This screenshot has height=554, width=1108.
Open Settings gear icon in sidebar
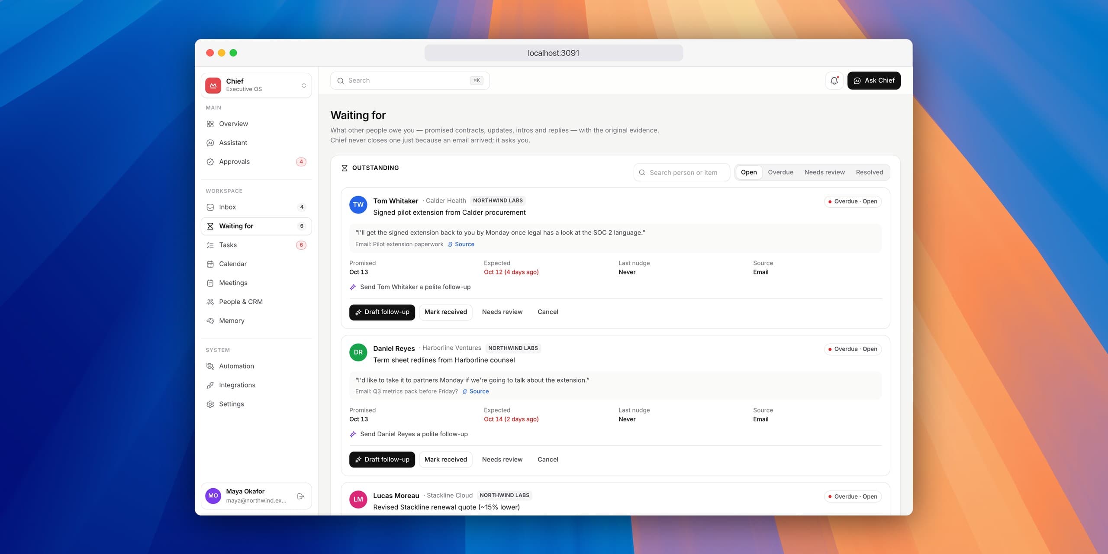[x=210, y=404]
